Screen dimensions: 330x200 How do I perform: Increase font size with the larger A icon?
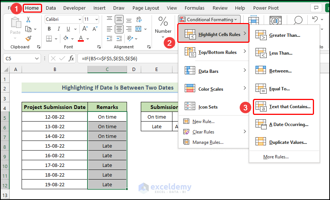(x=85, y=29)
